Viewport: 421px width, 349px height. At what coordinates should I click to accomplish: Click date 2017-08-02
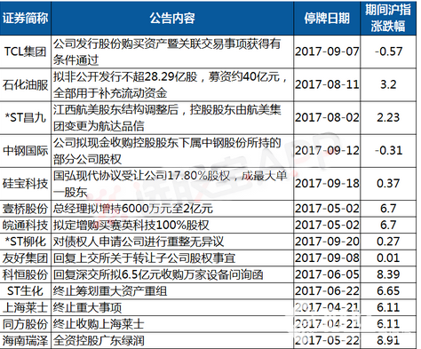[x=327, y=117]
